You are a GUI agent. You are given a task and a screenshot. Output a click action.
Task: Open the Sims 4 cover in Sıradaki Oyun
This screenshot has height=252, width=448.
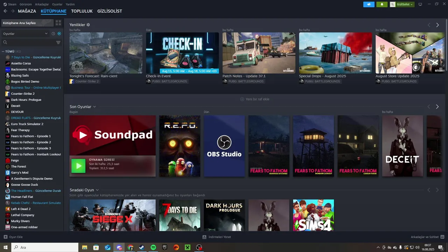(x=314, y=215)
